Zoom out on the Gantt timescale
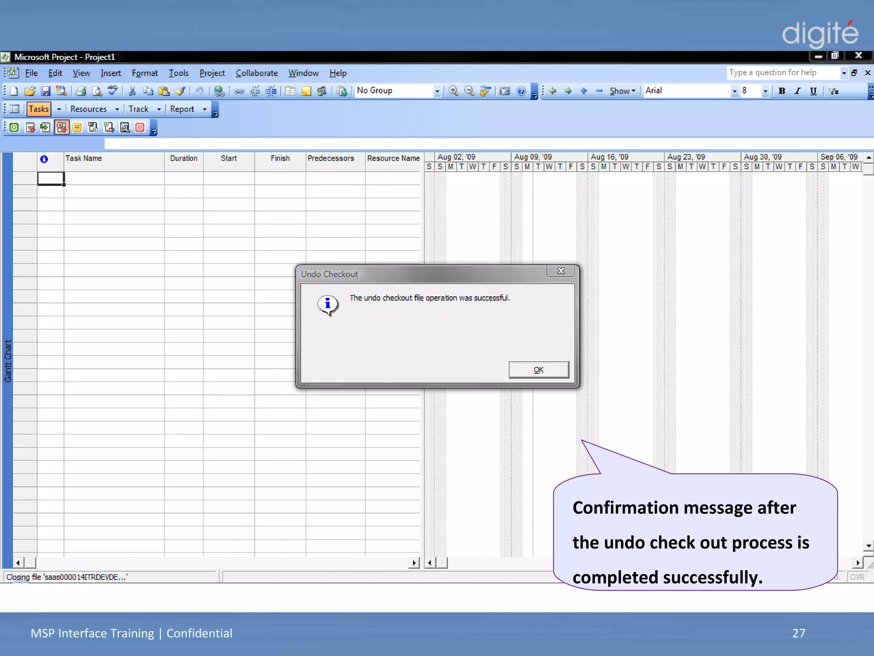874x656 pixels. coord(469,91)
